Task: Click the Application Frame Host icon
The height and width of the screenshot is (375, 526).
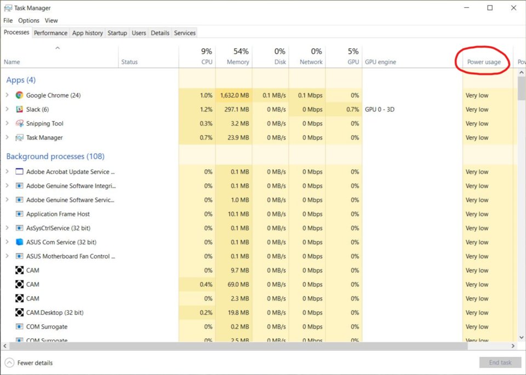Action: pyautogui.click(x=20, y=214)
